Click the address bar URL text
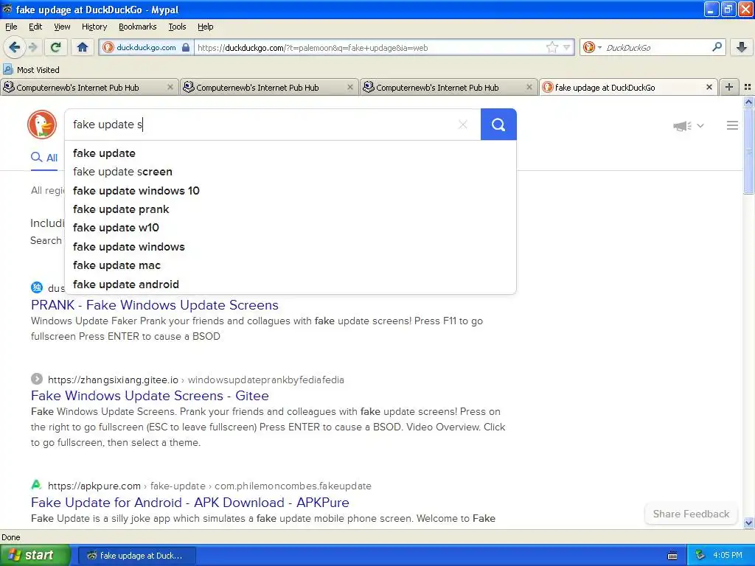755x566 pixels. click(x=313, y=48)
